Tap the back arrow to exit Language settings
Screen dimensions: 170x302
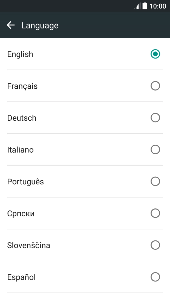tap(10, 25)
